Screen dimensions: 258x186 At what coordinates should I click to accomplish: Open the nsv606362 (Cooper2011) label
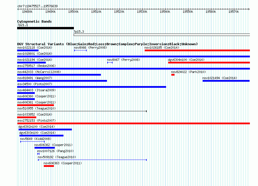[53, 145]
